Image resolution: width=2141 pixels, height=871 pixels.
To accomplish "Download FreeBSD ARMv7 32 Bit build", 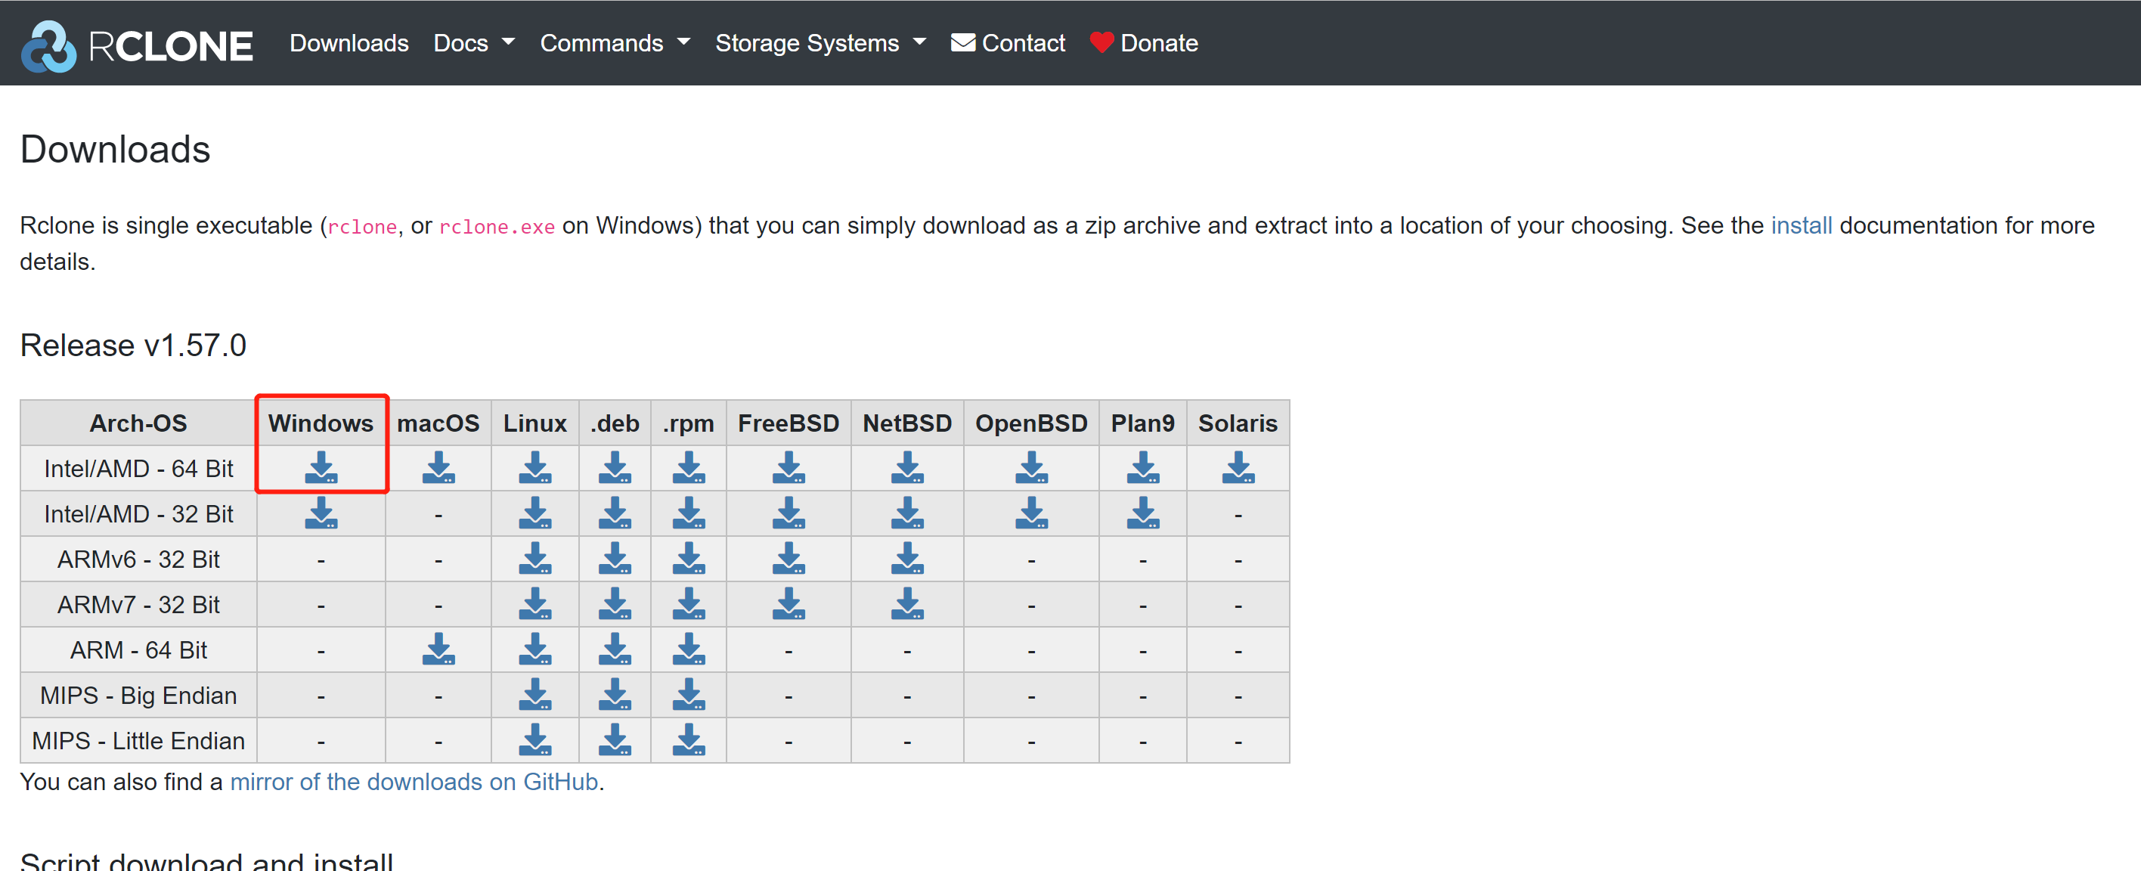I will tap(788, 603).
